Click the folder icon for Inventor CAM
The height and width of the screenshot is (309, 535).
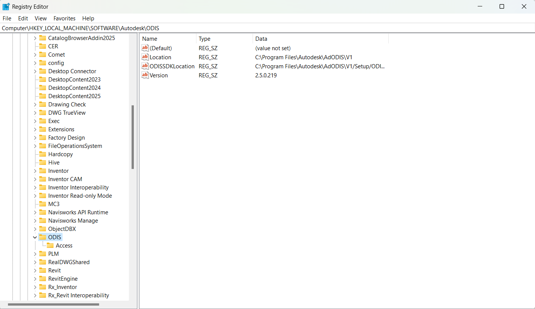(x=43, y=179)
